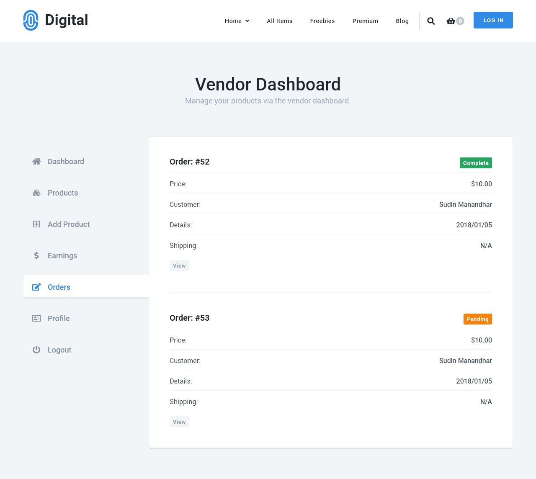The width and height of the screenshot is (536, 479).
Task: Navigate to the Blog page
Action: click(x=402, y=21)
